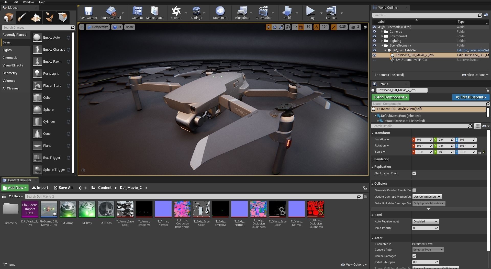
Task: Maximize the viewport with corner icon
Action: 365,27
